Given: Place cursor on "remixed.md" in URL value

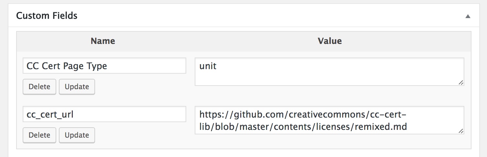Looking at the screenshot, I should (x=381, y=127).
